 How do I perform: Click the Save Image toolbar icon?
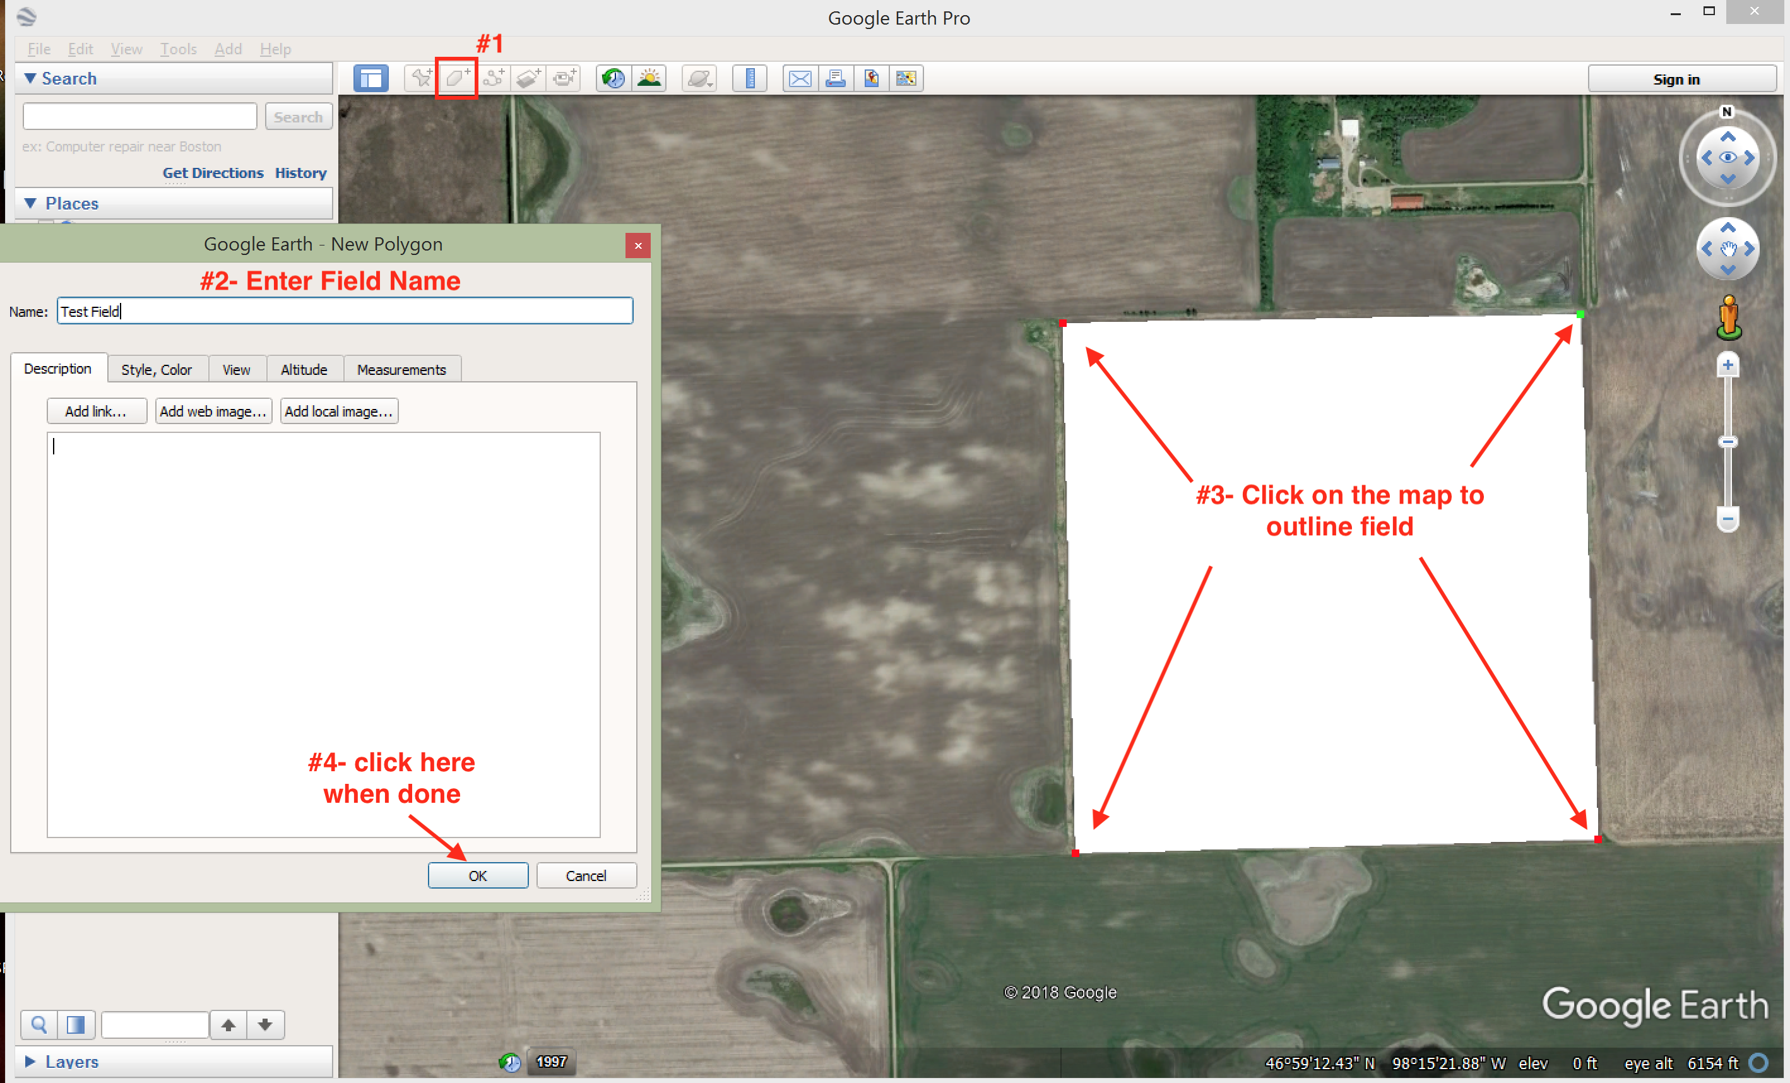[x=871, y=78]
